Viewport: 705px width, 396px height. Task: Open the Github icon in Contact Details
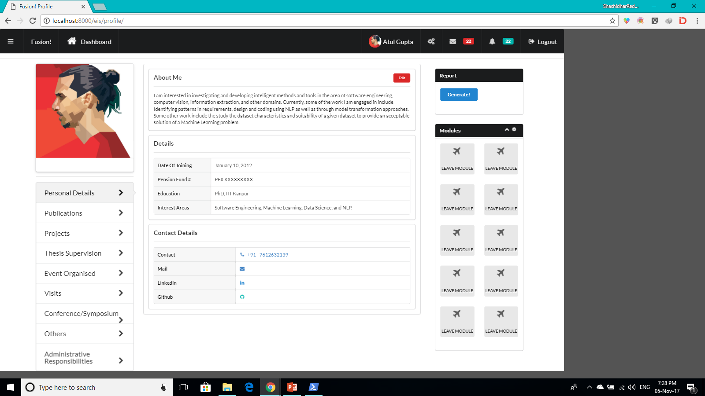coord(242,297)
